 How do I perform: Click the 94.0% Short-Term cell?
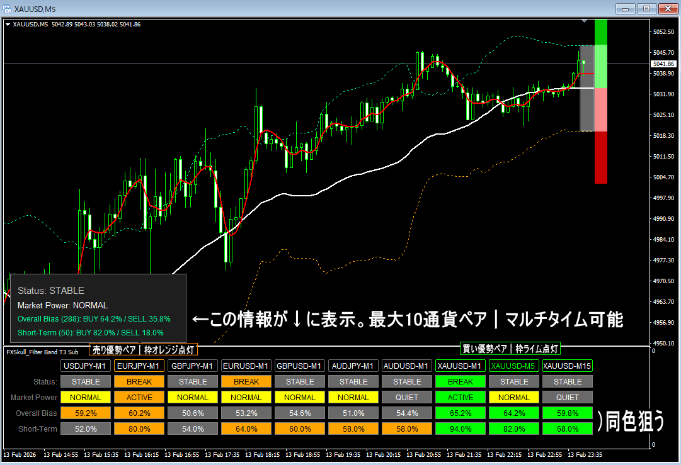click(x=461, y=429)
